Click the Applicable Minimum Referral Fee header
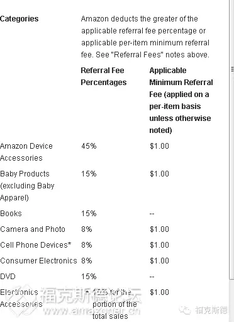The image size is (234, 322). point(181,100)
